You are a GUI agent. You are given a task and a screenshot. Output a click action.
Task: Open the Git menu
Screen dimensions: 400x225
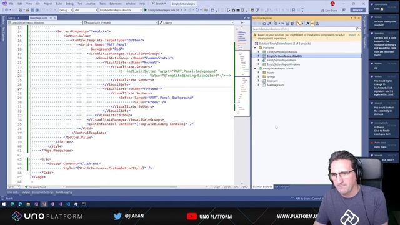37,4
